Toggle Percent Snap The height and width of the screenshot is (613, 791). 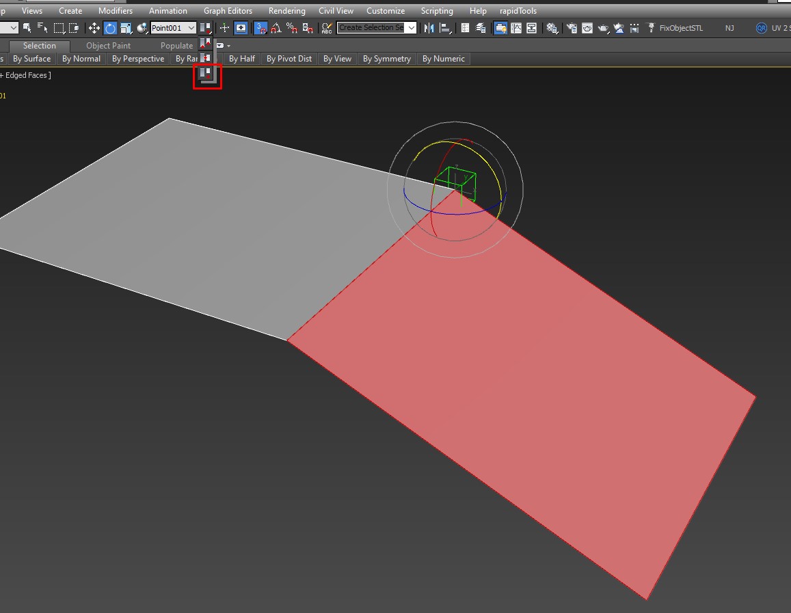click(x=292, y=28)
